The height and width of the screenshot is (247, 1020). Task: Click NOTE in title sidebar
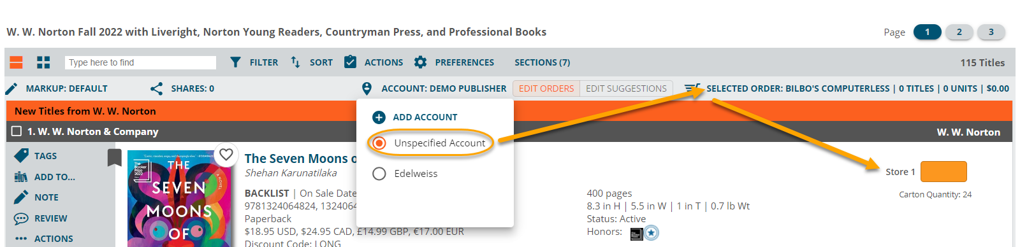click(x=47, y=197)
